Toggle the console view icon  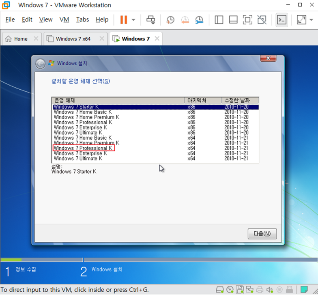(281, 20)
